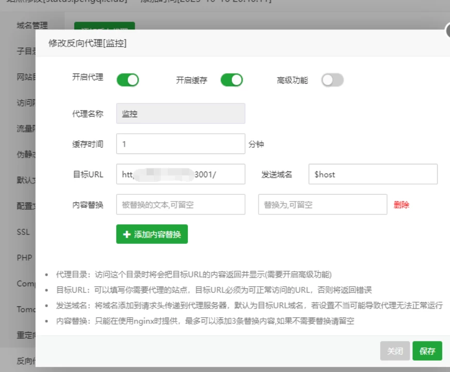Click the 替换为 input field

coord(323,205)
